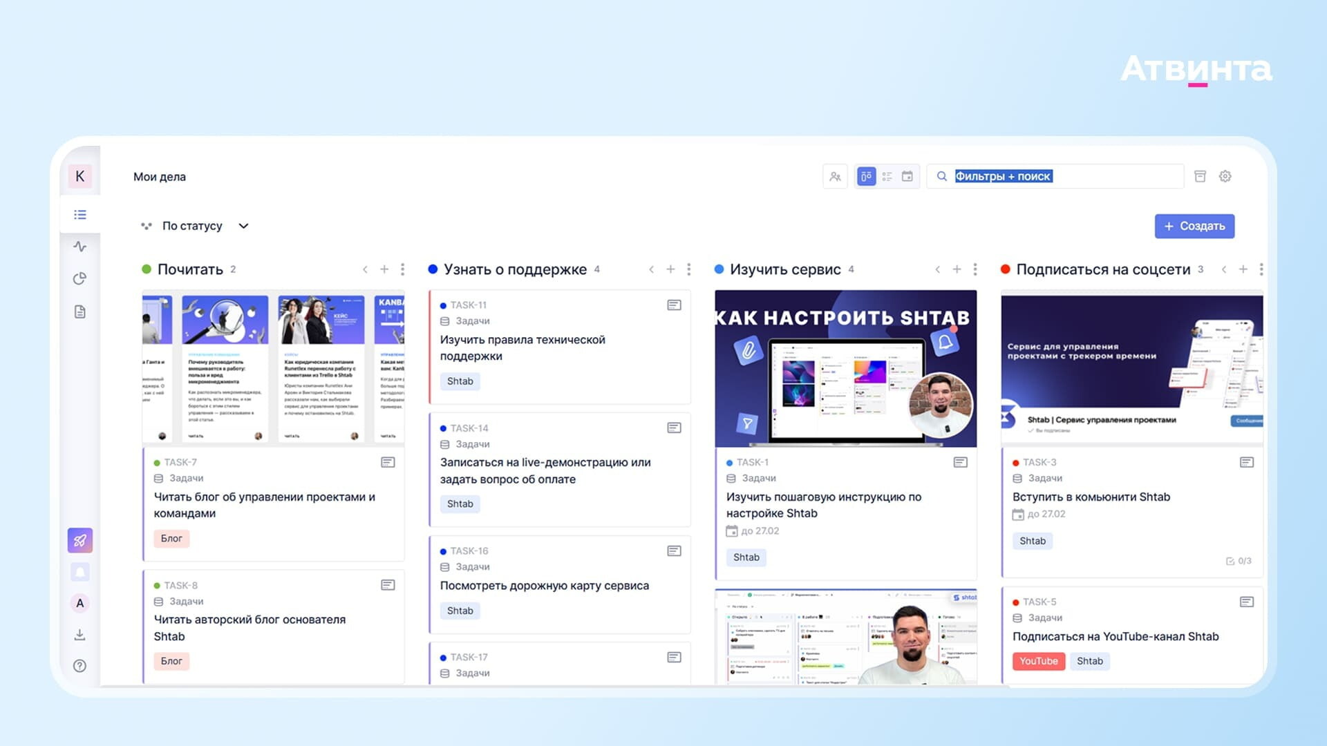Open the TASK-7 card details icon
The image size is (1327, 746).
coord(388,462)
